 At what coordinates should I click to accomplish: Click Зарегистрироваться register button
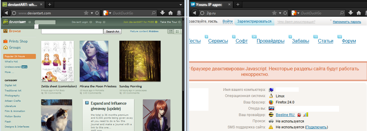(254, 22)
